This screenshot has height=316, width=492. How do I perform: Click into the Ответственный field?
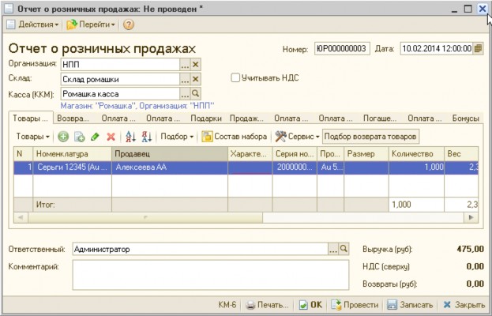(x=200, y=249)
